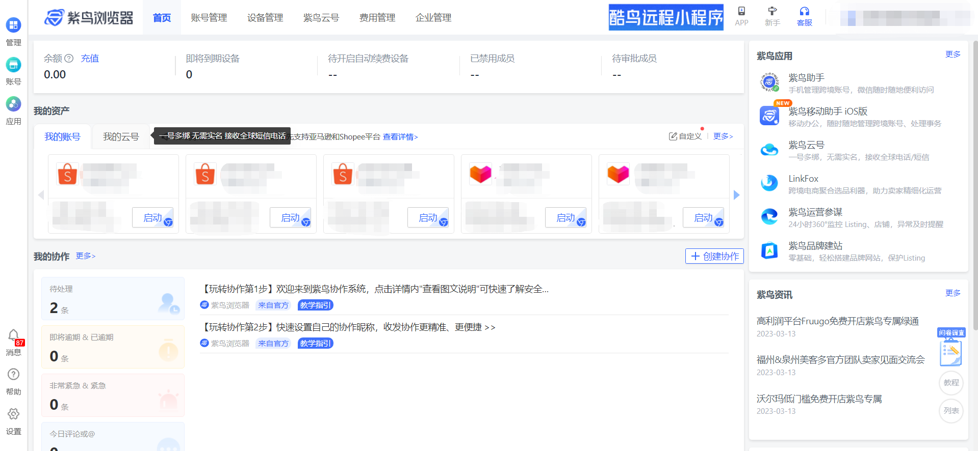This screenshot has height=451, width=978.
Task: Click the 已禁用成员 statistic
Action: click(493, 67)
